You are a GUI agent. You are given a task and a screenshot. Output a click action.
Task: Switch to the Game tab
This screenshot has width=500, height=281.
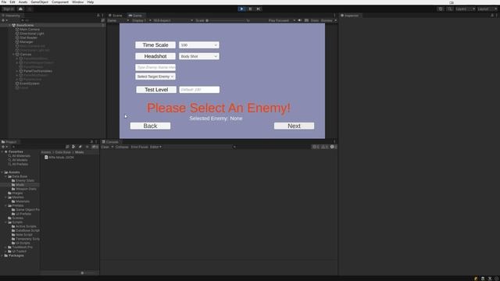[x=135, y=16]
